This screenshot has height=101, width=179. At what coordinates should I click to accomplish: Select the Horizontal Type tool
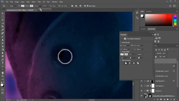coord(3,63)
